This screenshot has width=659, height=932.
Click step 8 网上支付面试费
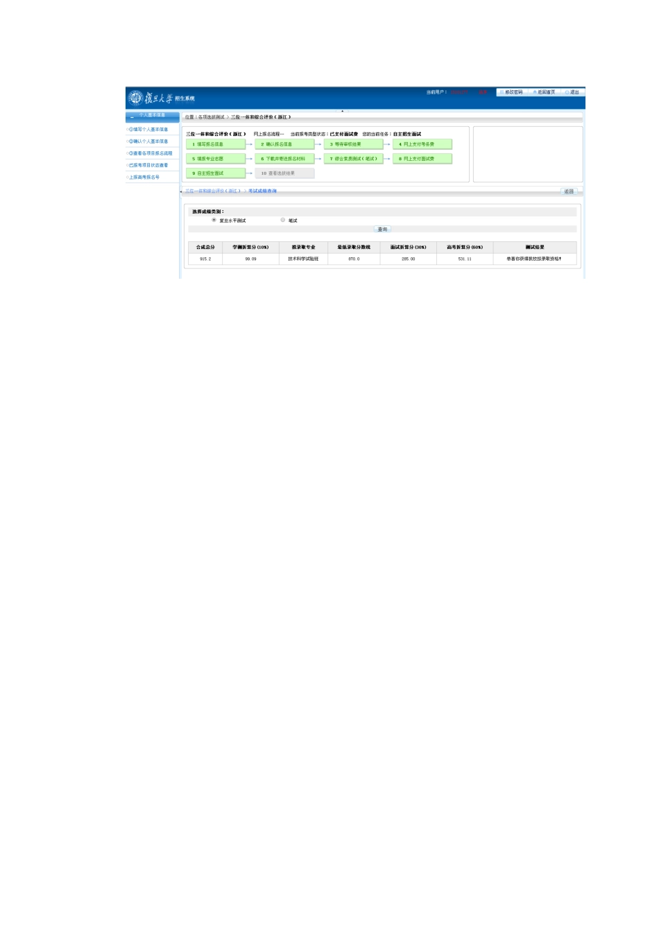click(422, 159)
